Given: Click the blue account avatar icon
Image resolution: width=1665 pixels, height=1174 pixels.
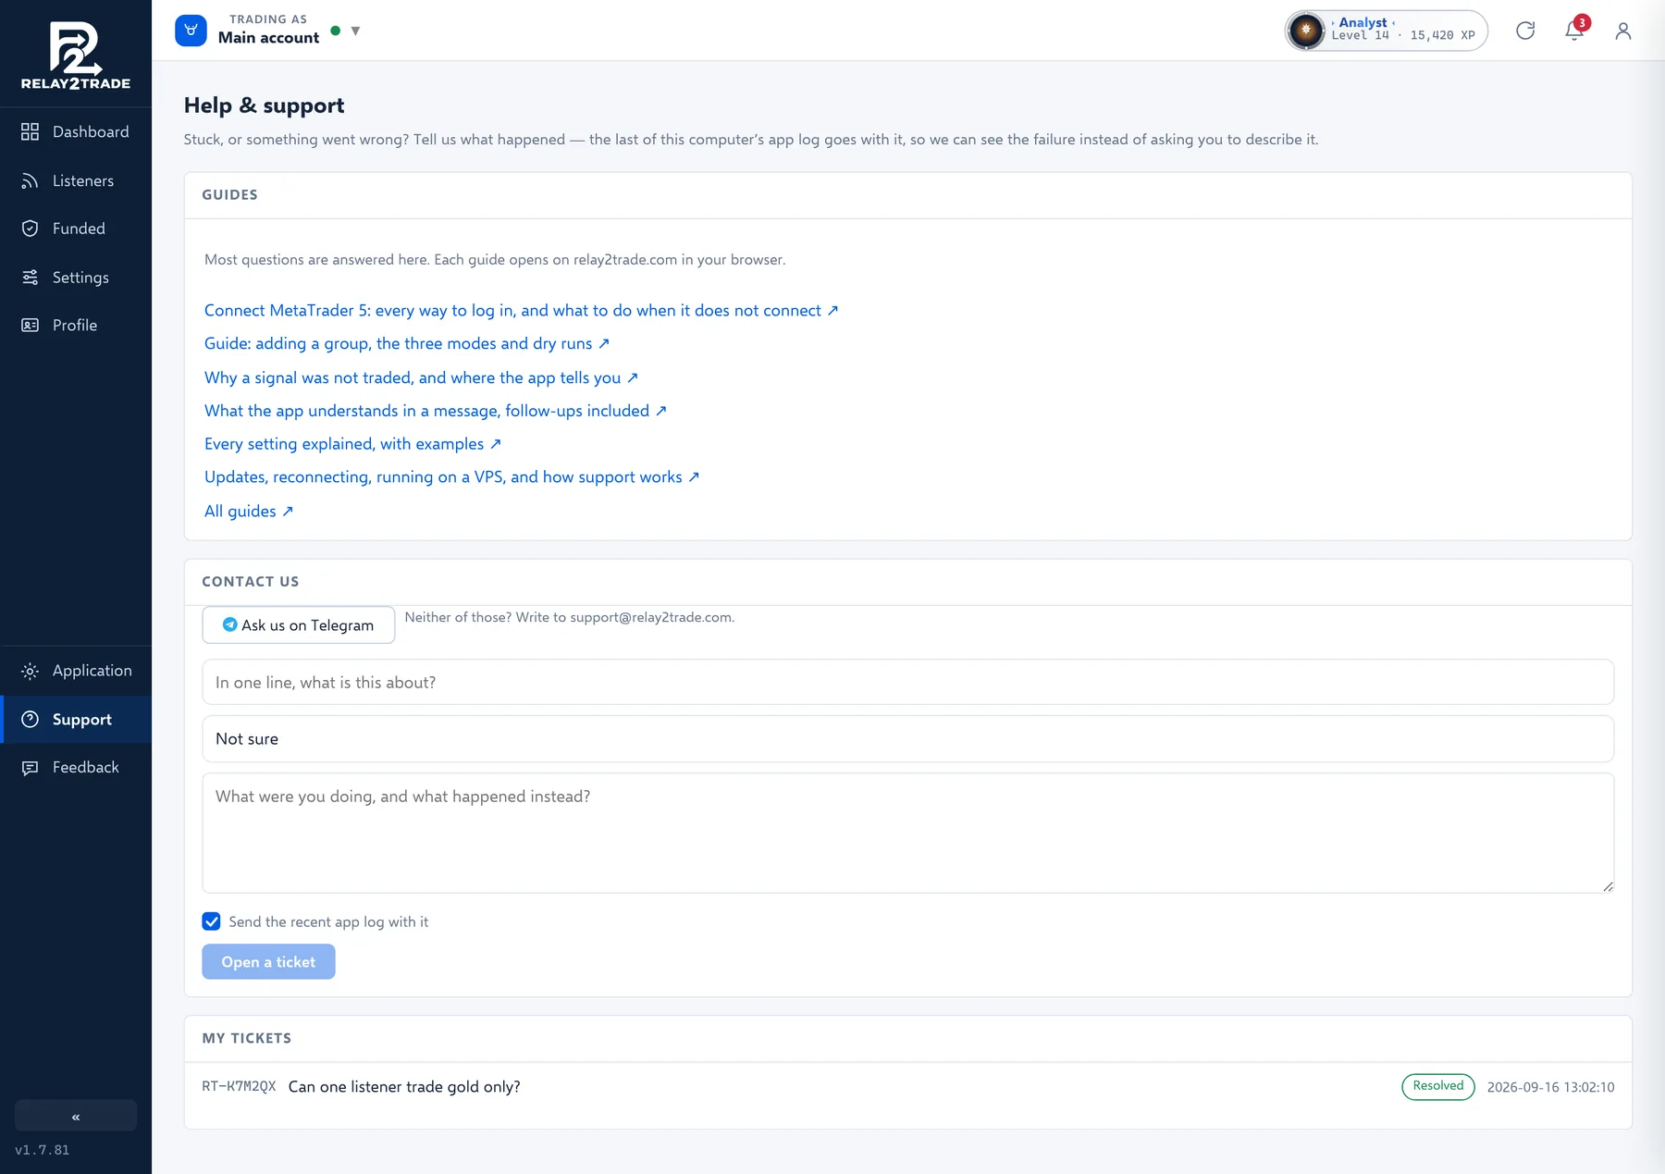Looking at the screenshot, I should pos(191,31).
